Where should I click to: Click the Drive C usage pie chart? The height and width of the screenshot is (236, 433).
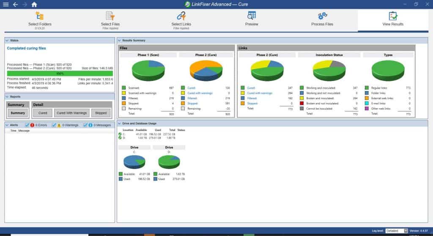coord(134,162)
